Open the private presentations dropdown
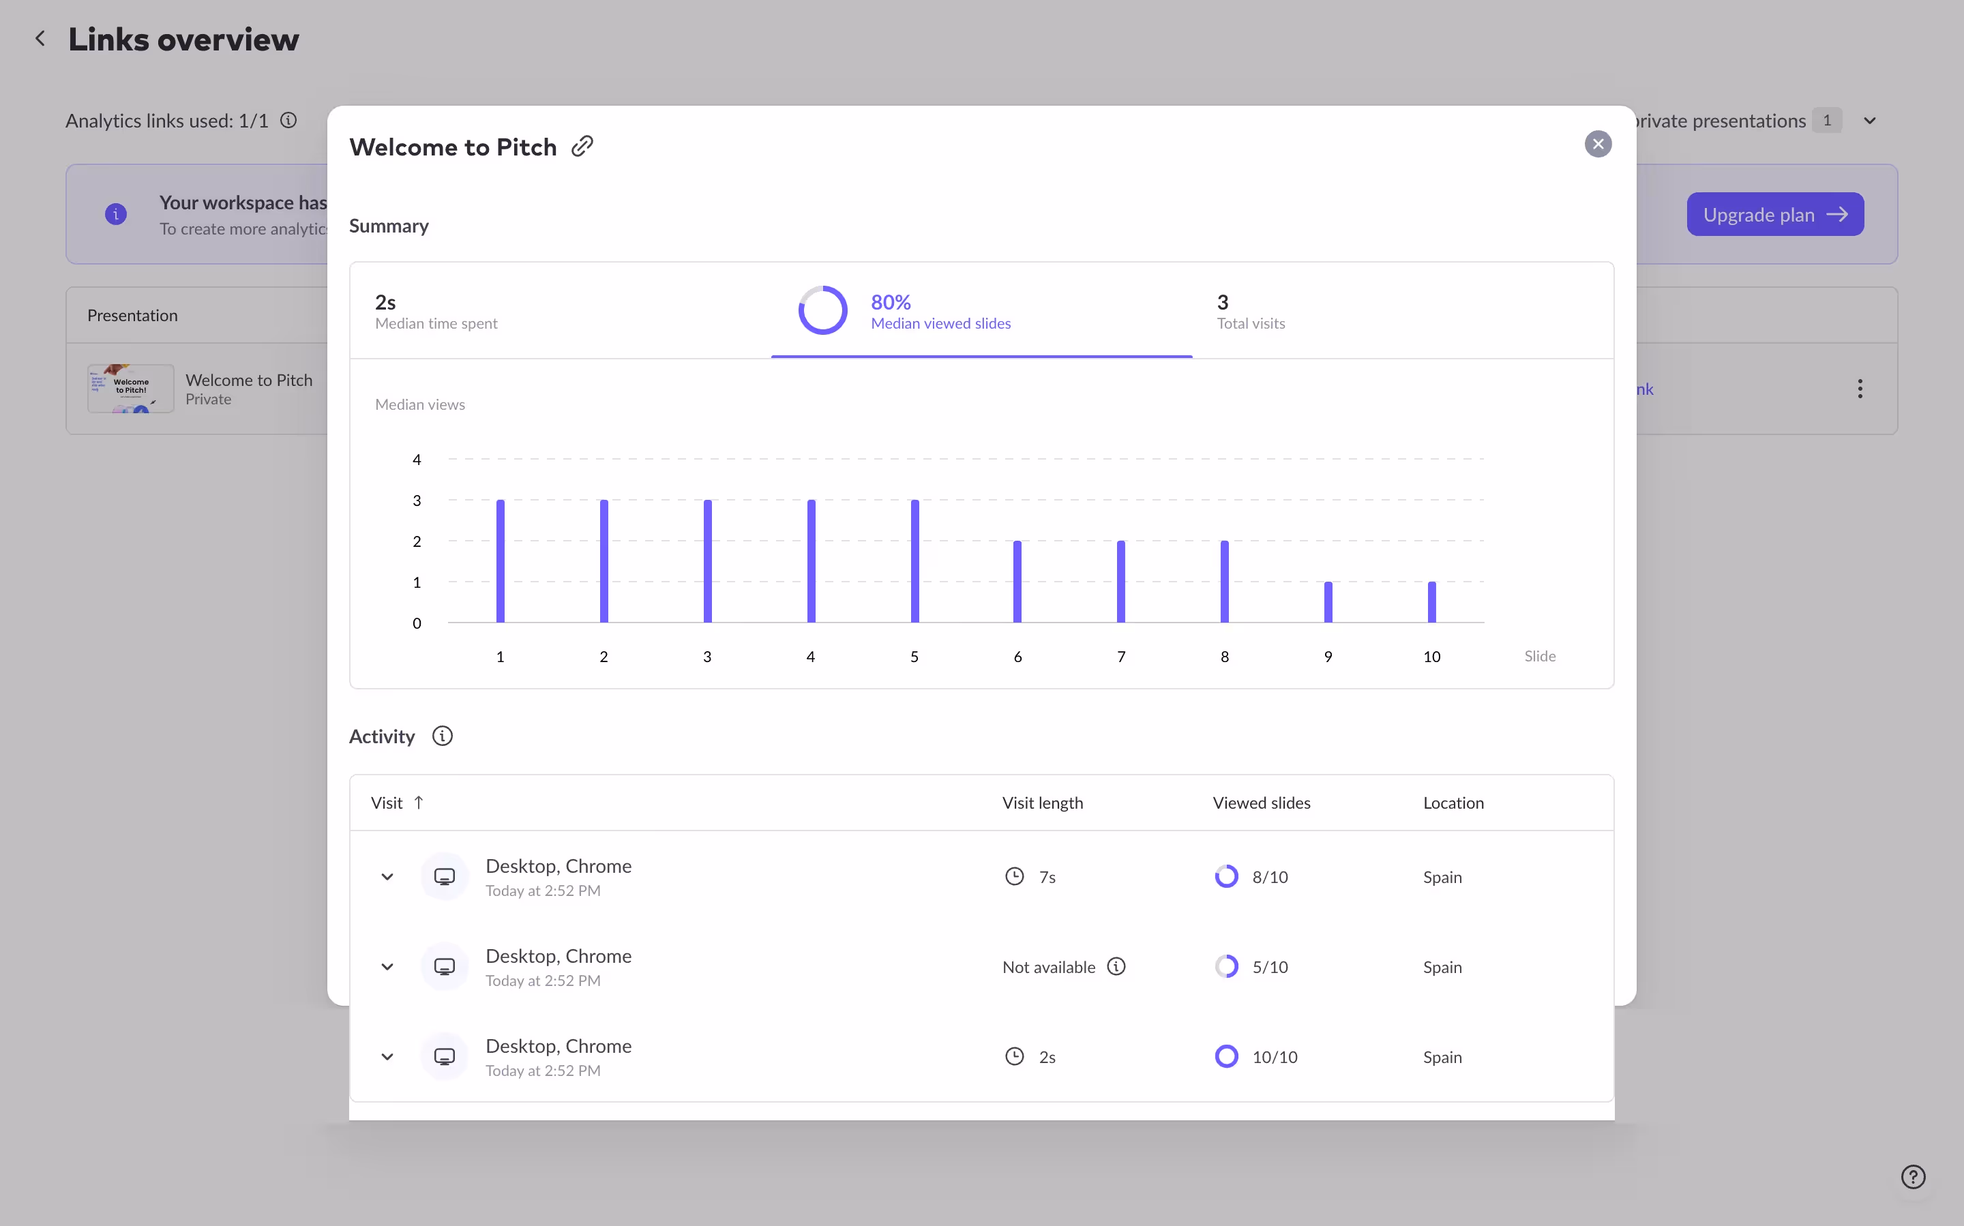Image resolution: width=1964 pixels, height=1226 pixels. [1869, 120]
